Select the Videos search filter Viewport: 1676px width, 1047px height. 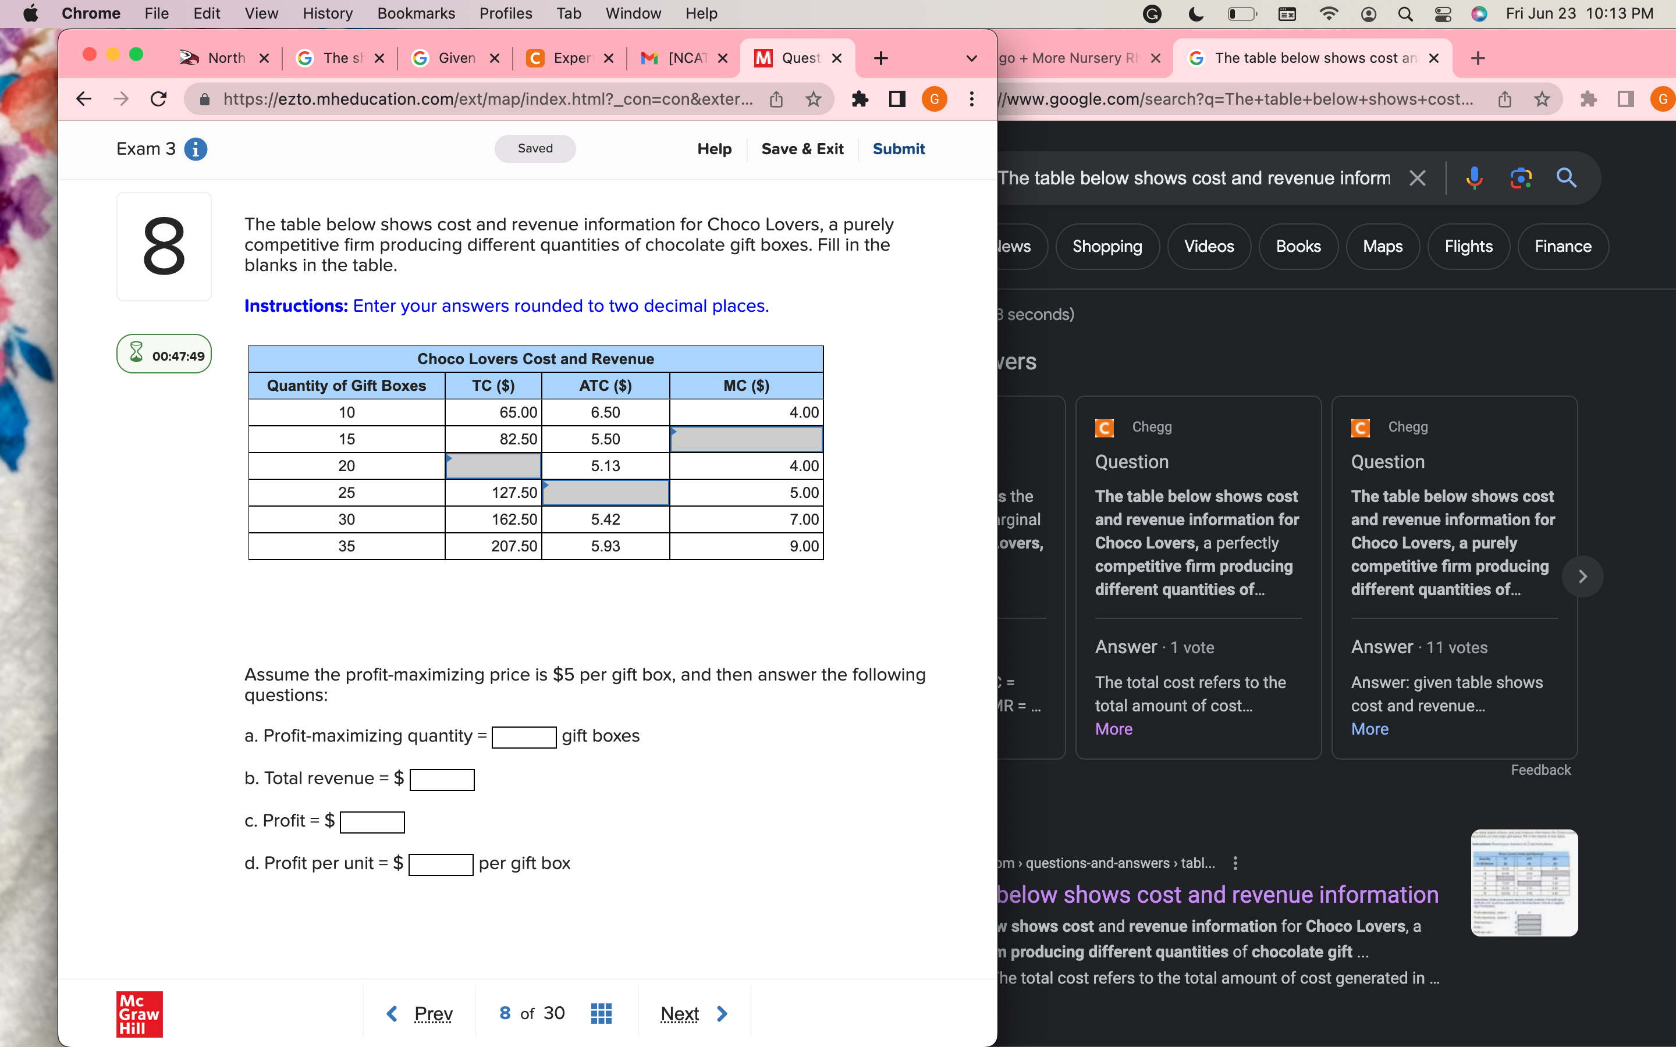(x=1209, y=247)
